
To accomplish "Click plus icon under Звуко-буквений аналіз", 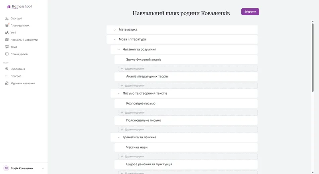I will (x=122, y=69).
